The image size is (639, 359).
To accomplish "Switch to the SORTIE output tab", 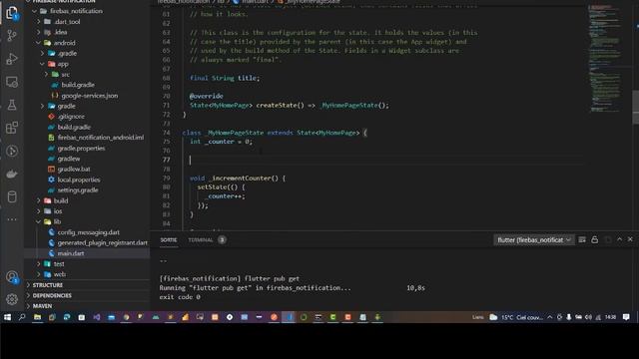I will (x=169, y=239).
